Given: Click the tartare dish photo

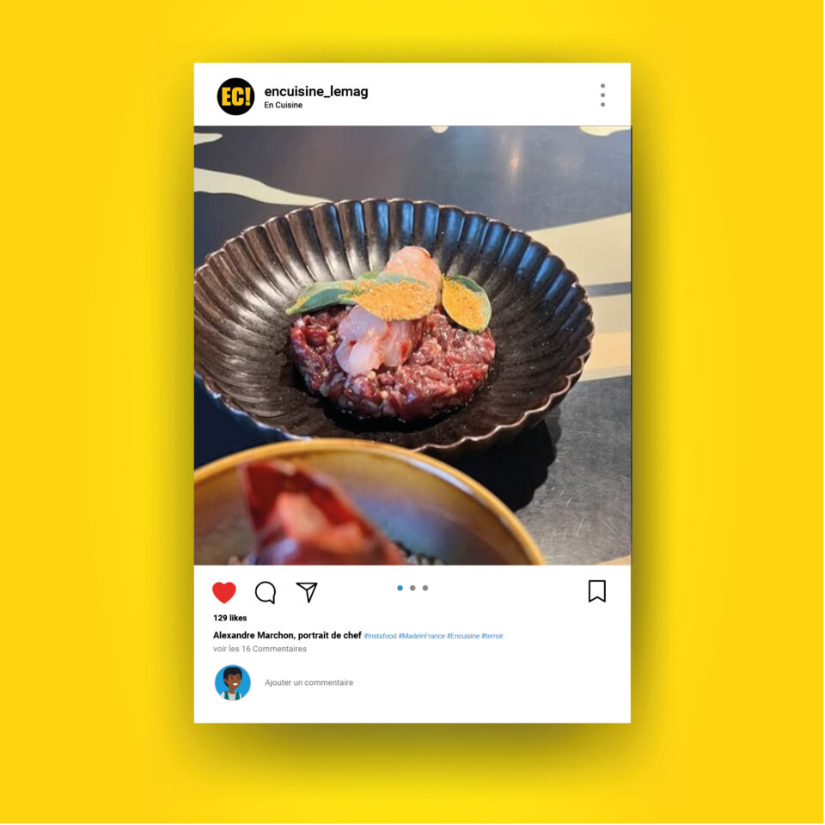Looking at the screenshot, I should coord(412,345).
